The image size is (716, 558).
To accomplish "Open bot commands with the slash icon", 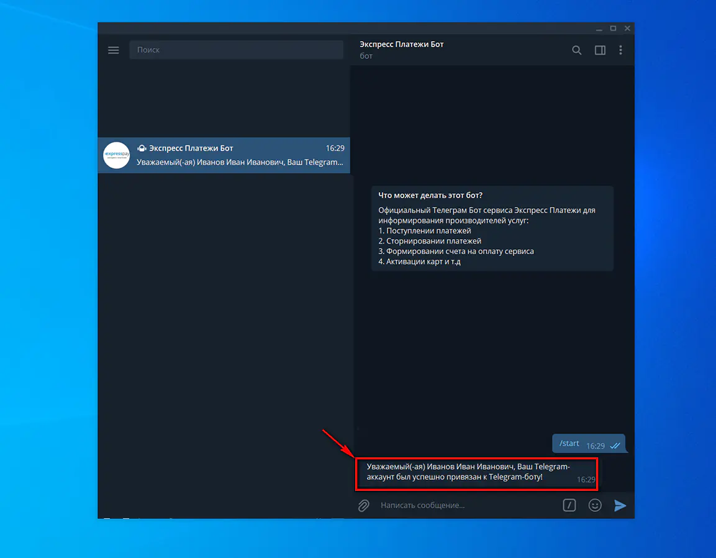I will tap(569, 505).
